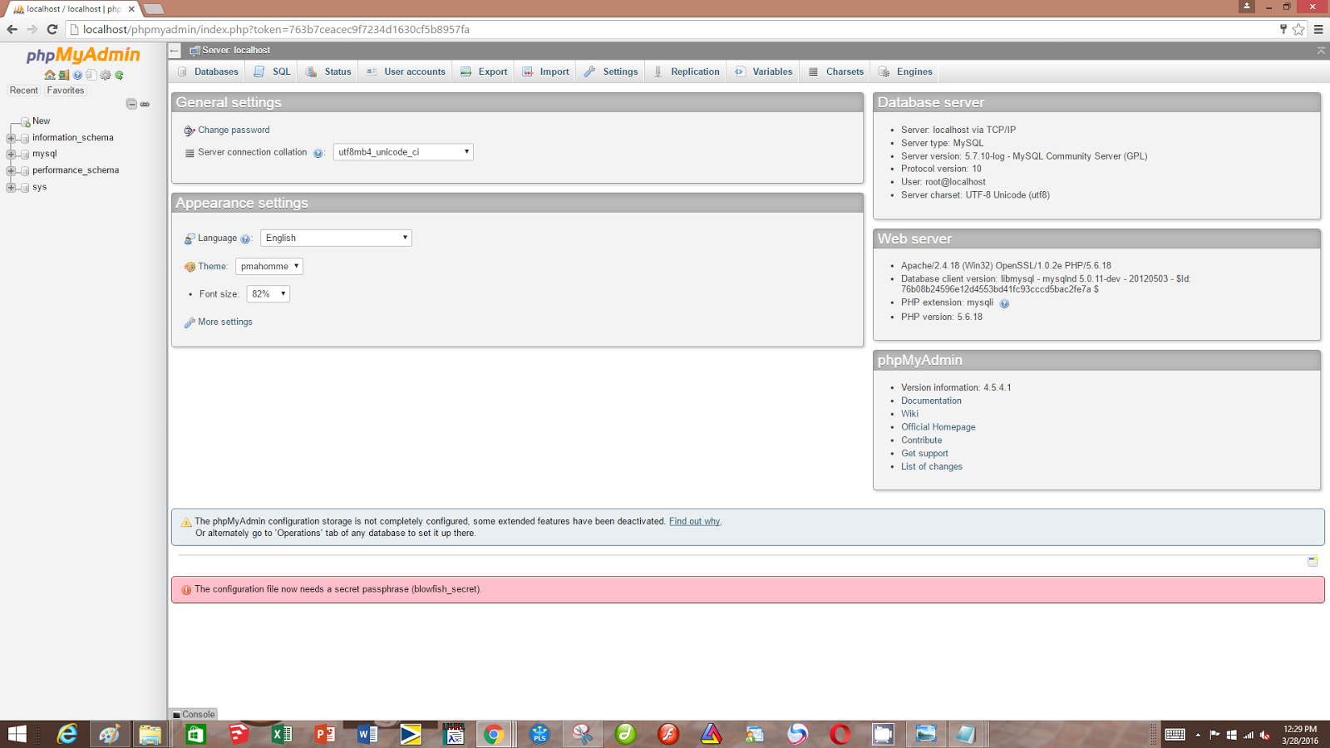Click the Server: localhost breadcrumb

point(236,51)
